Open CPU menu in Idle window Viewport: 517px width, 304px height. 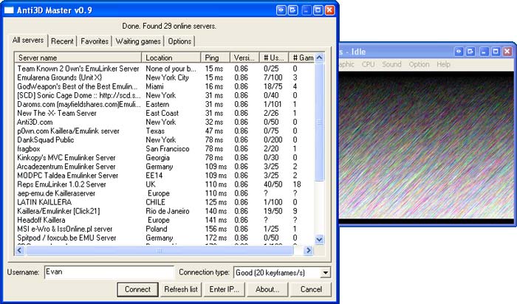[368, 64]
